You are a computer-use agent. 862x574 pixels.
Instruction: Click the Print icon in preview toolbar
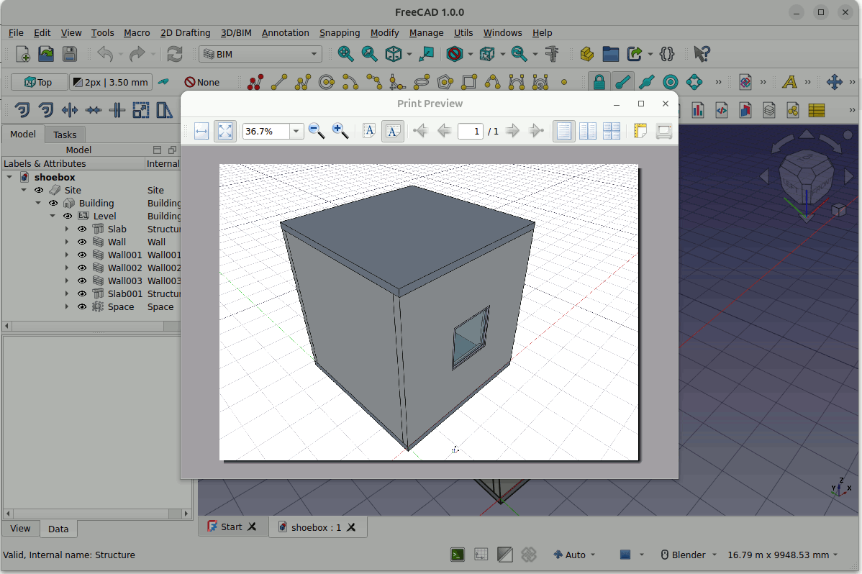(x=663, y=131)
